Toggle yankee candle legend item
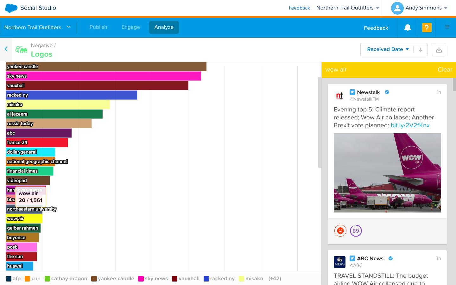 click(x=113, y=279)
